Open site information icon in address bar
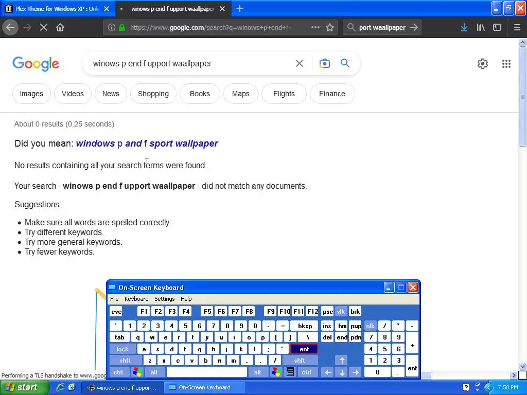 (112, 27)
